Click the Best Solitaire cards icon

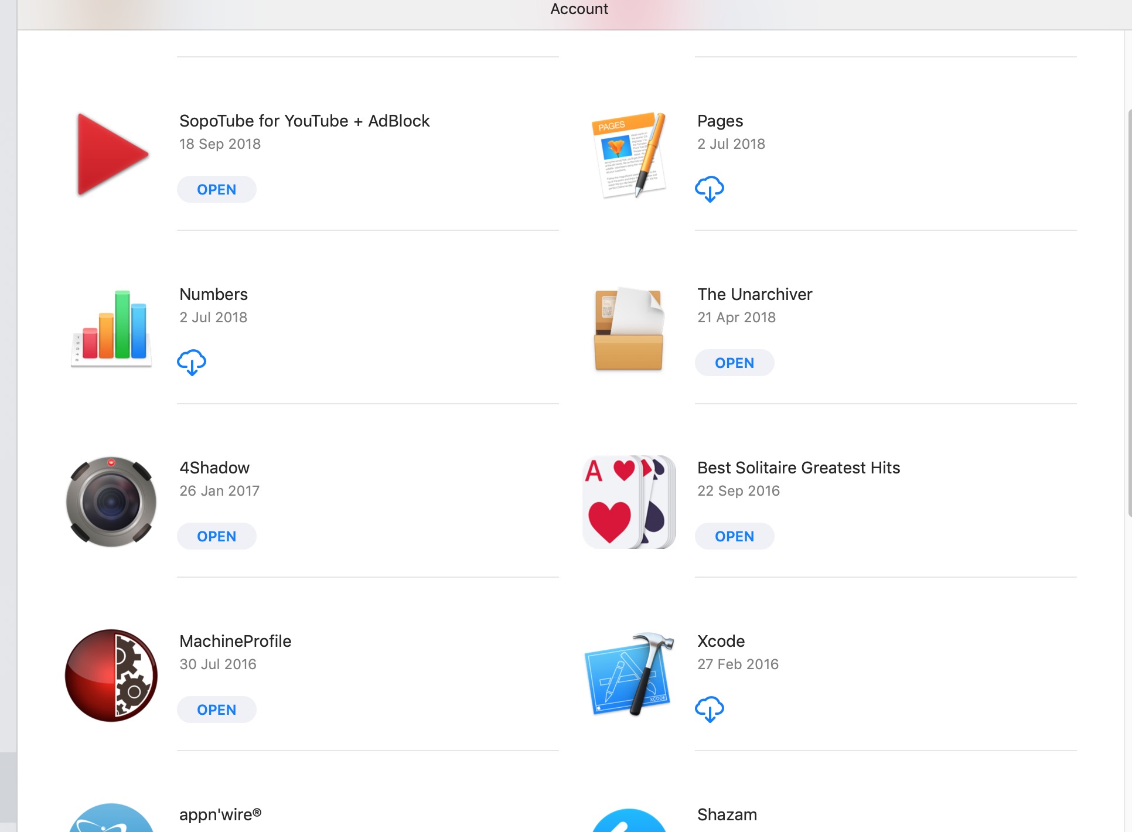(x=629, y=502)
